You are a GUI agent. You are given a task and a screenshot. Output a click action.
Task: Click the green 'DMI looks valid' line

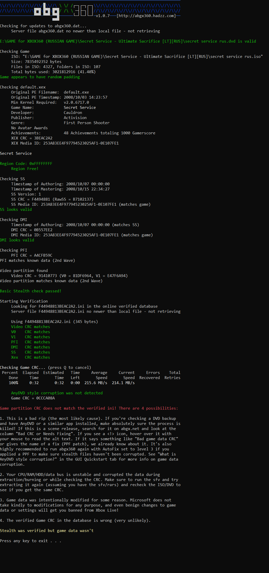click(x=17, y=240)
